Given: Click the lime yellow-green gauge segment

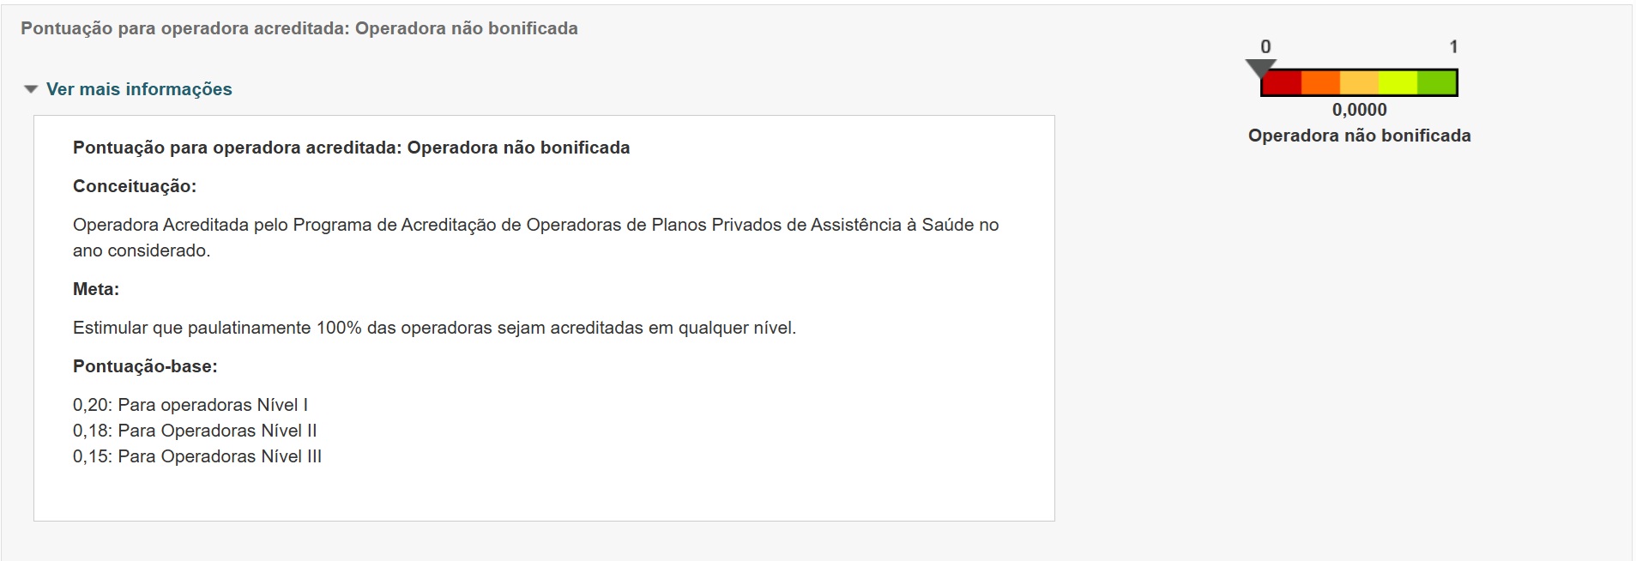Looking at the screenshot, I should (x=1398, y=83).
